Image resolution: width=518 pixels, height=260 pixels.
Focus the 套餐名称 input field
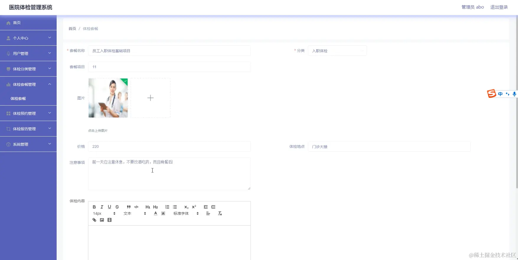pos(169,51)
